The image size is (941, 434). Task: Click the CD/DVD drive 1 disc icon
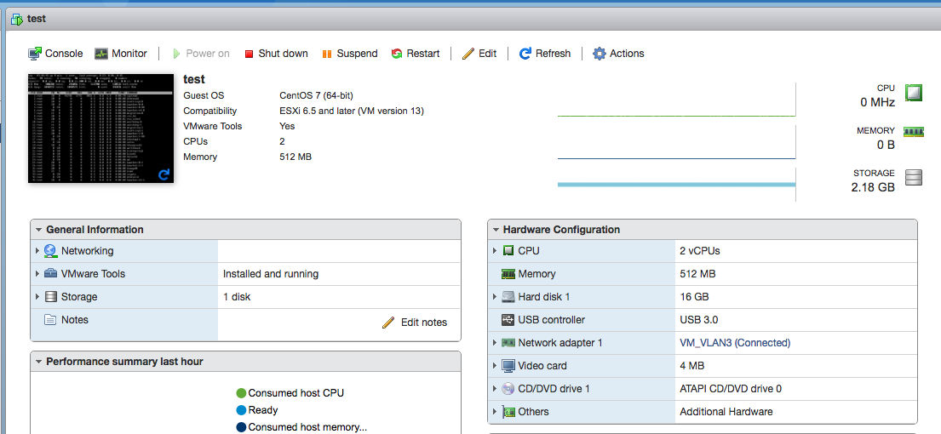pyautogui.click(x=508, y=388)
